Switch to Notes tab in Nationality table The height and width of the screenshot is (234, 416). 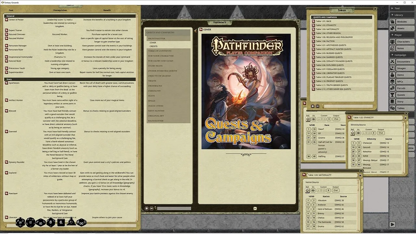click(x=362, y=195)
